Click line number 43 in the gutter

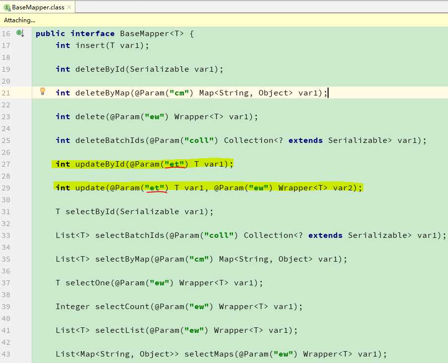(6, 354)
